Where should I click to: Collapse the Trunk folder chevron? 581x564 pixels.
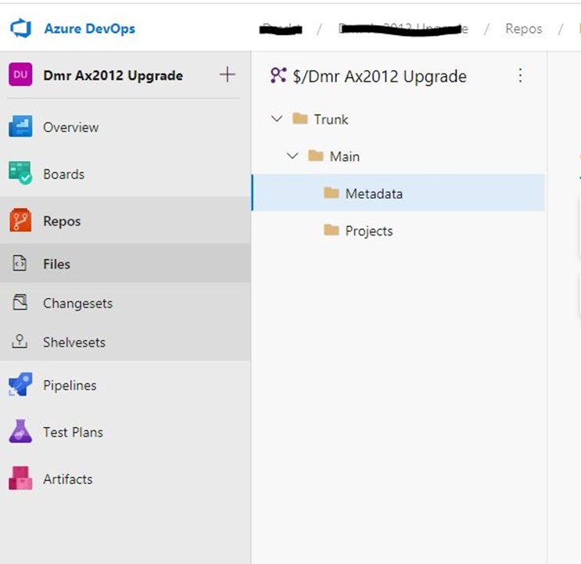click(x=277, y=119)
